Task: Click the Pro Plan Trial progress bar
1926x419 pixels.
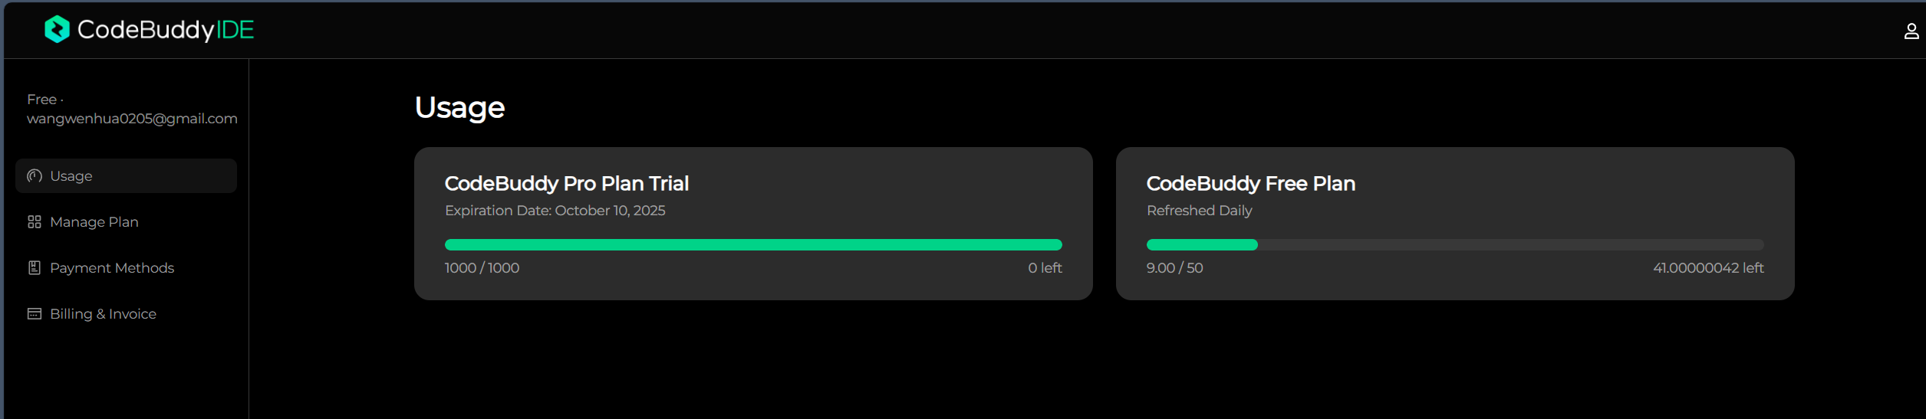Action: 753,244
